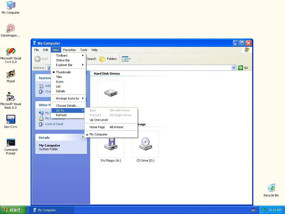Click the Back arrow toolbar icon
Screen dimensions: 285x214
[38, 59]
